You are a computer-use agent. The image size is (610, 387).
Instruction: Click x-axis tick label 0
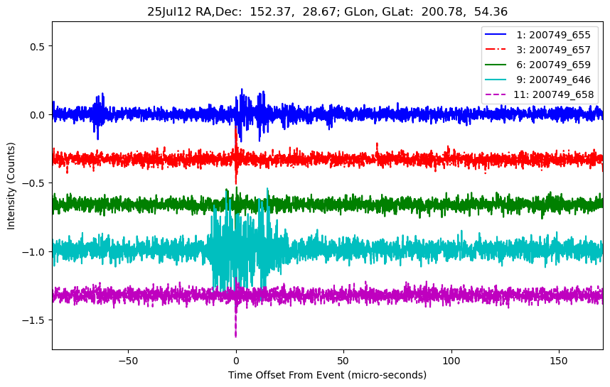(x=236, y=361)
